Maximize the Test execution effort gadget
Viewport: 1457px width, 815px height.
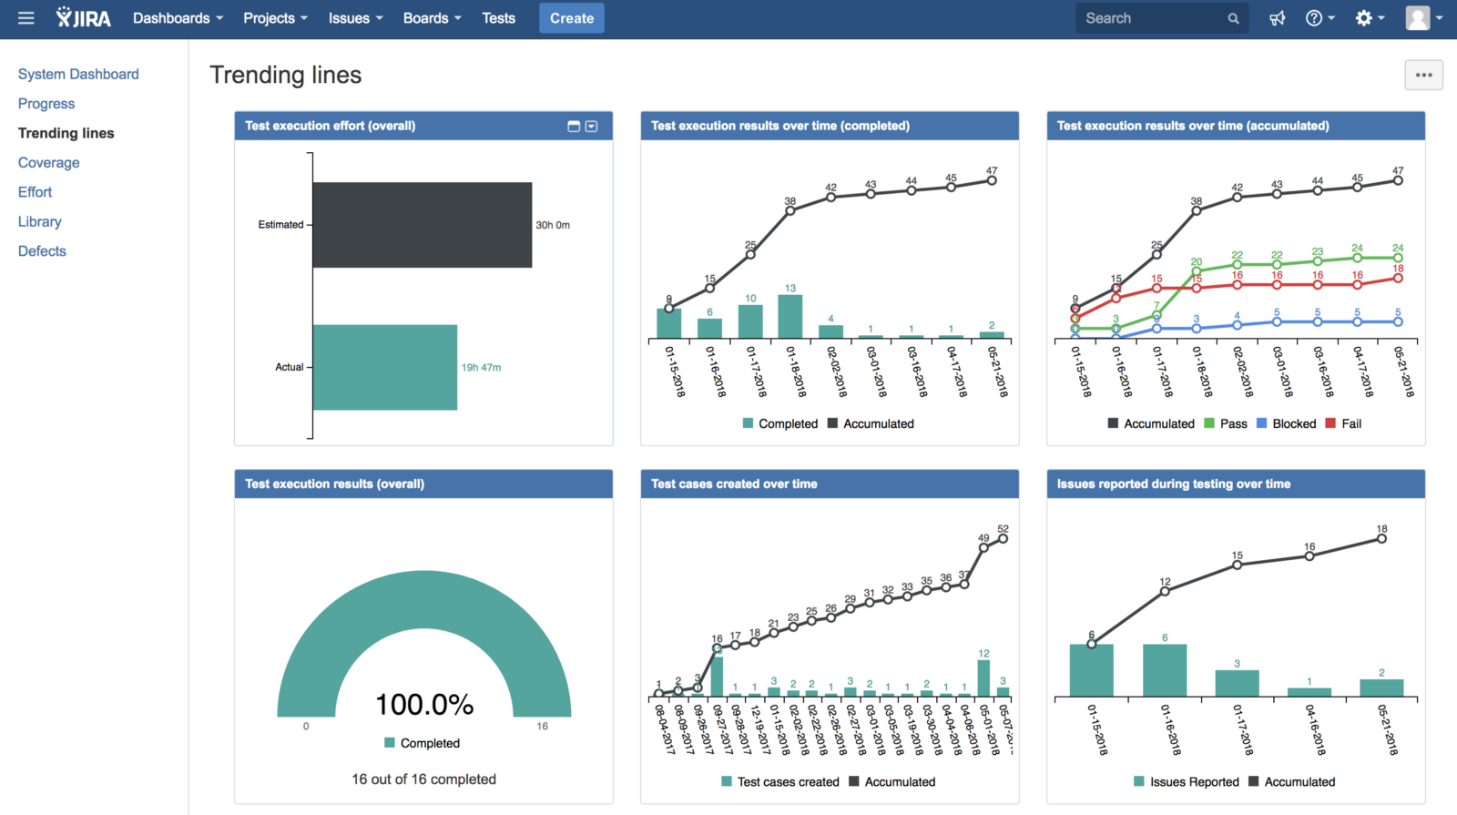pos(574,127)
